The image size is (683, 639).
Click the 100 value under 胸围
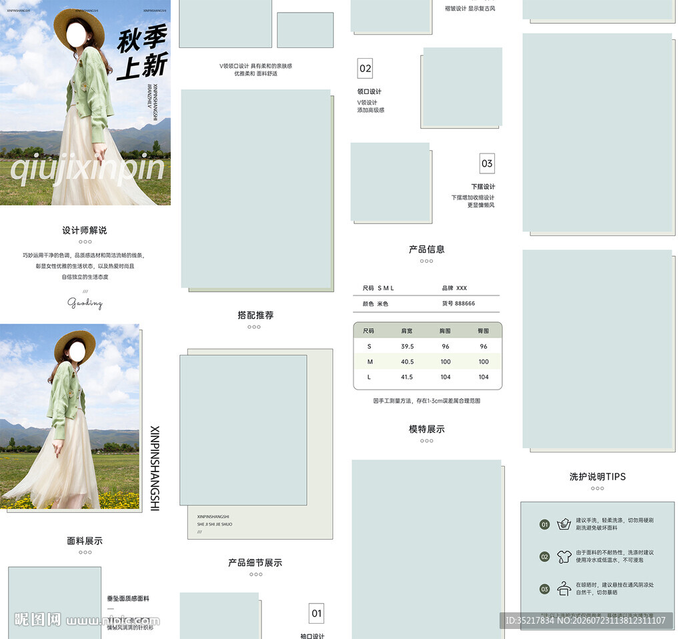(446, 362)
